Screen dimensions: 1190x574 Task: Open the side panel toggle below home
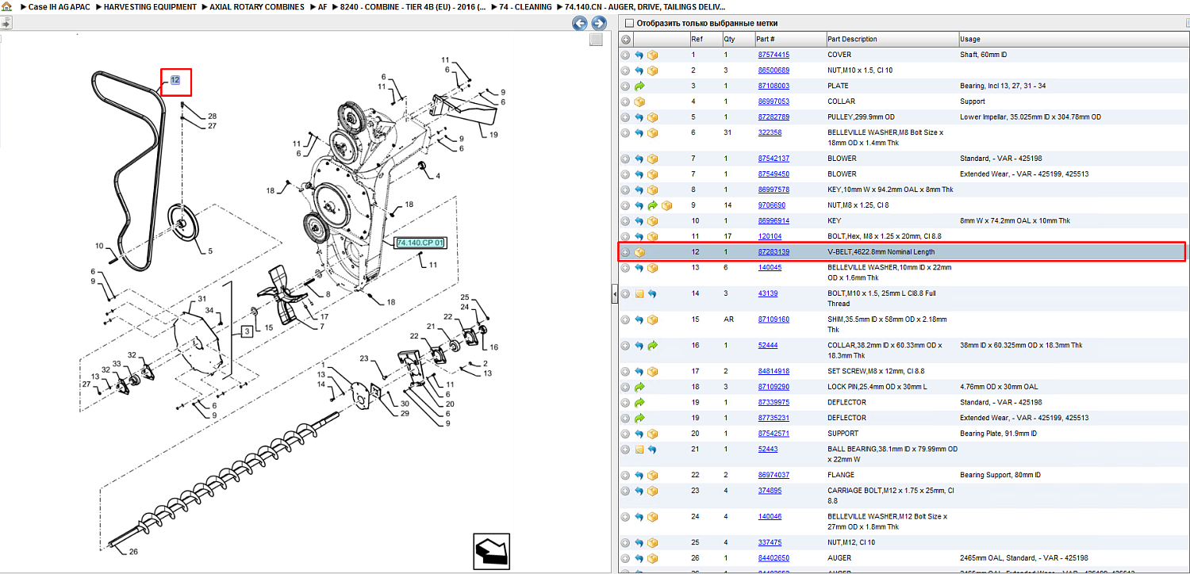(5, 24)
